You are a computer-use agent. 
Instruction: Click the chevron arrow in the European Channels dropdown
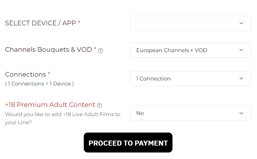[x=241, y=50]
